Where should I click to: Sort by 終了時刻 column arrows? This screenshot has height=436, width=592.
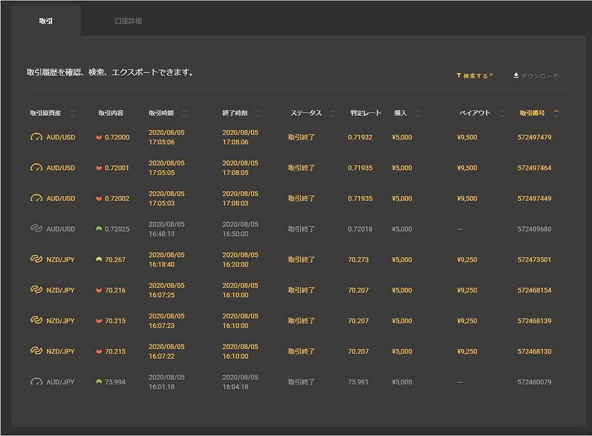coord(259,113)
